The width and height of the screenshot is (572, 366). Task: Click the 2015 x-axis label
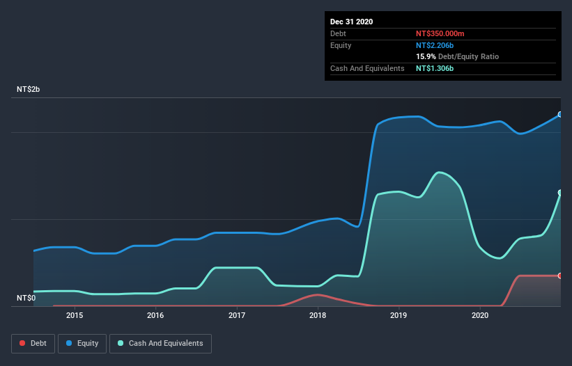tap(75, 315)
